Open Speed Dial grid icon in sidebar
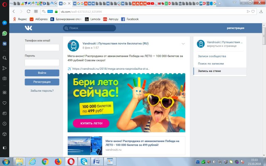The height and width of the screenshot is (166, 266). click(5, 93)
